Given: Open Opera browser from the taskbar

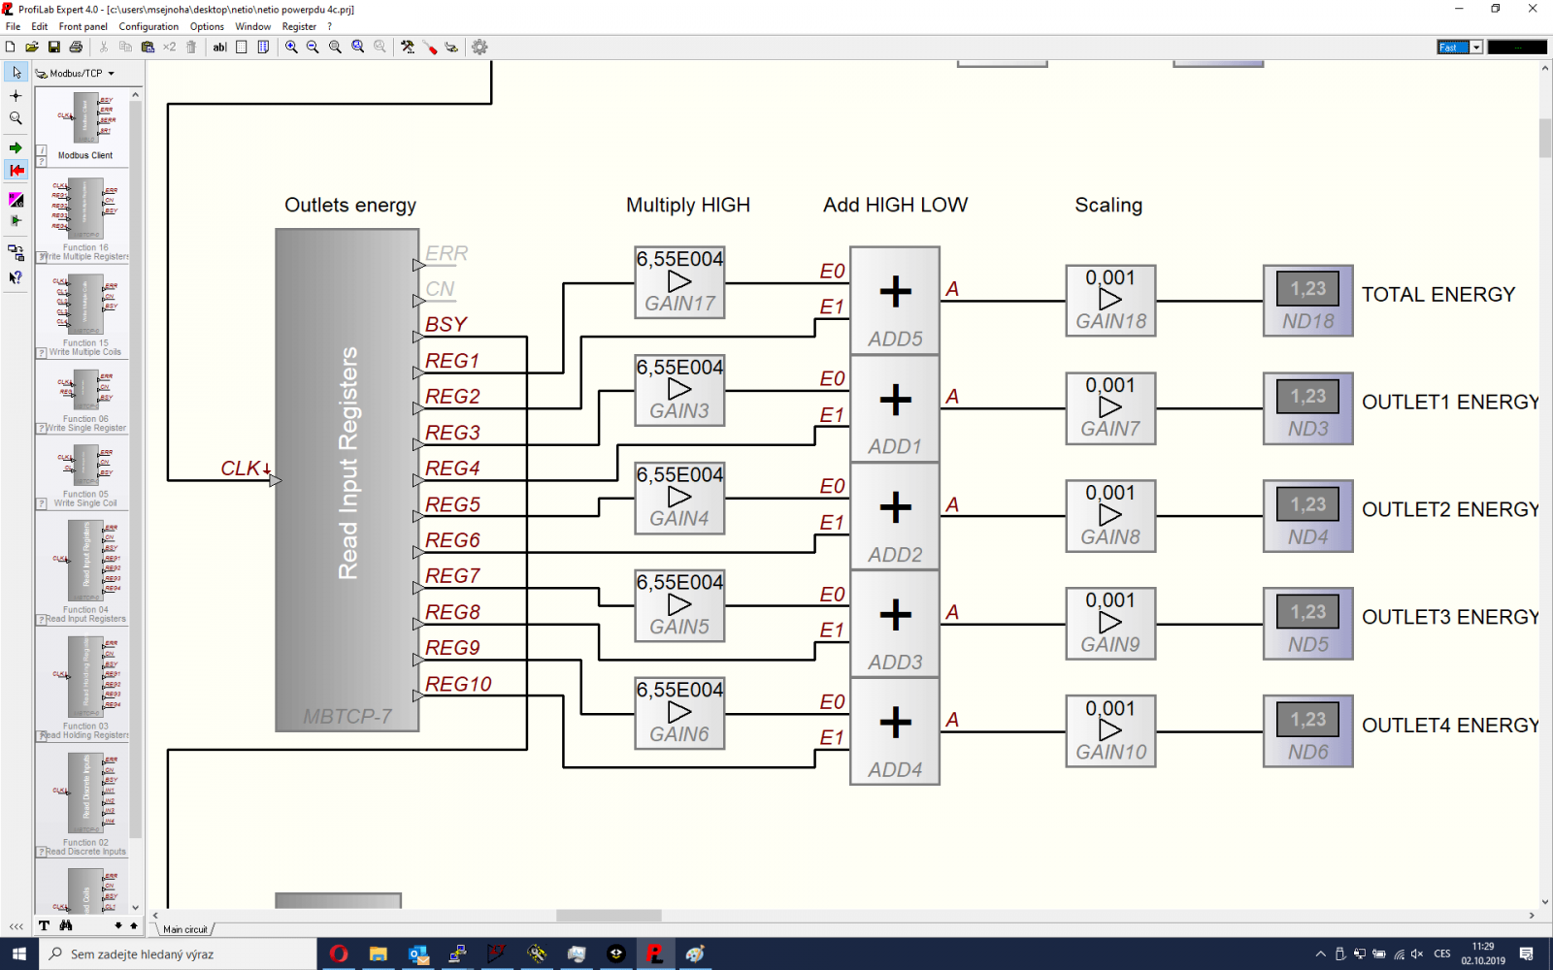Looking at the screenshot, I should (x=339, y=954).
